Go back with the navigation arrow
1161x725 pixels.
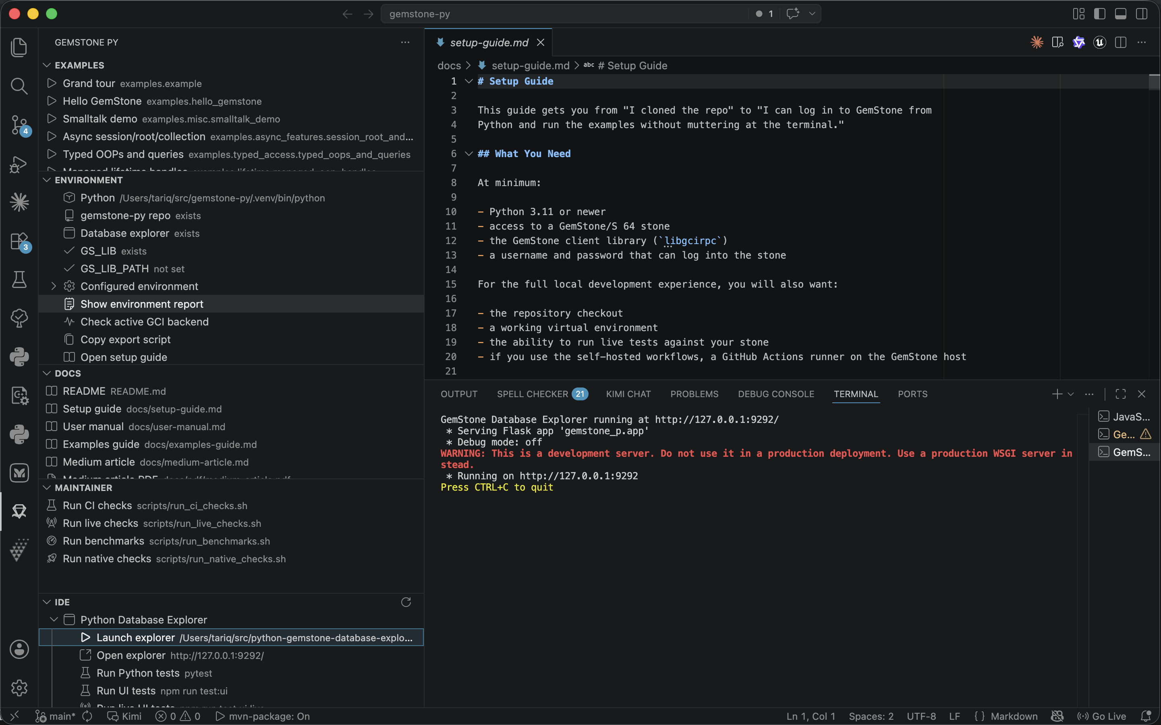(x=347, y=14)
